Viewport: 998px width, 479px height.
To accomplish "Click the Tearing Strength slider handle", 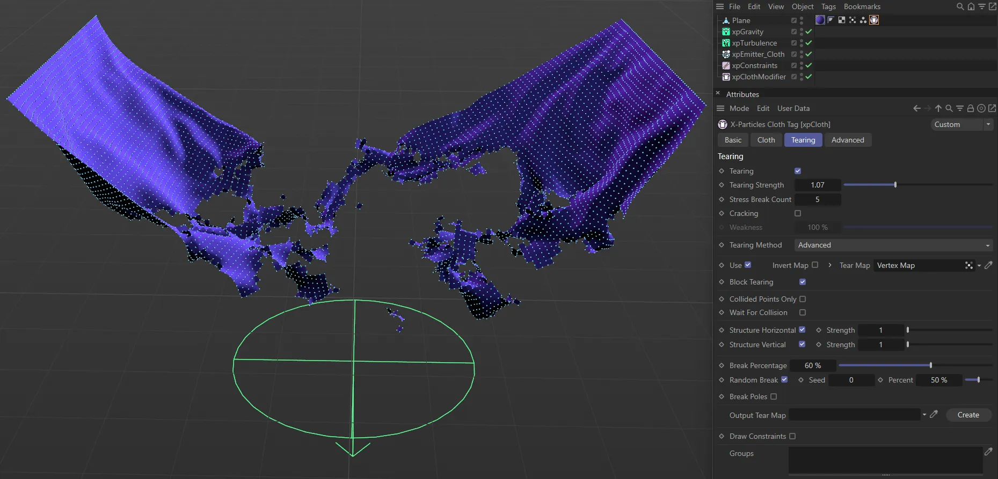I will coord(895,185).
